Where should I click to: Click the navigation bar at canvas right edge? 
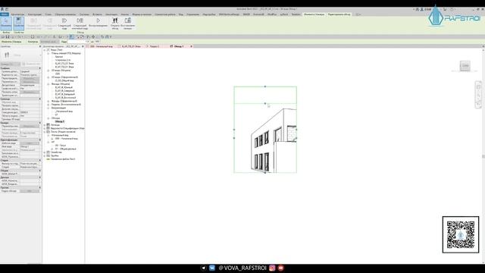[x=478, y=95]
